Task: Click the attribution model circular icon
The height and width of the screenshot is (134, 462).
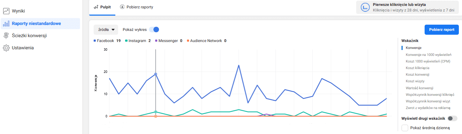Action: (x=366, y=7)
